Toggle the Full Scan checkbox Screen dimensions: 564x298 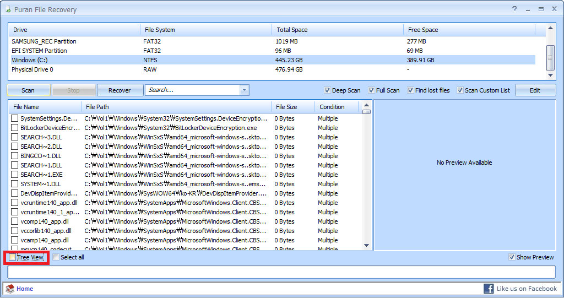[x=371, y=90]
